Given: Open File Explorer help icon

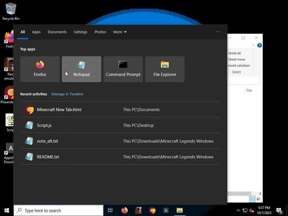Looking at the screenshot, I should (x=260, y=45).
